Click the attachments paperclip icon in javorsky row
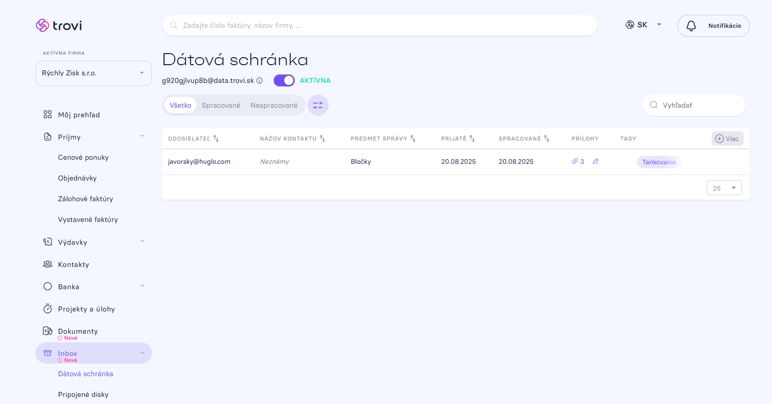772x404 pixels. pyautogui.click(x=575, y=162)
